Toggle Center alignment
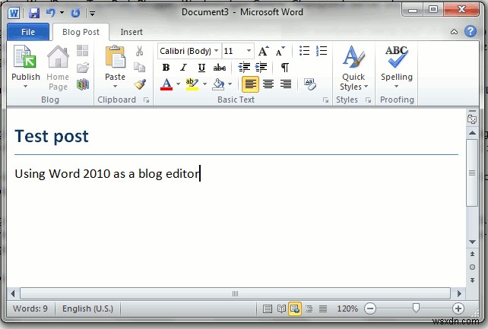 [x=268, y=84]
